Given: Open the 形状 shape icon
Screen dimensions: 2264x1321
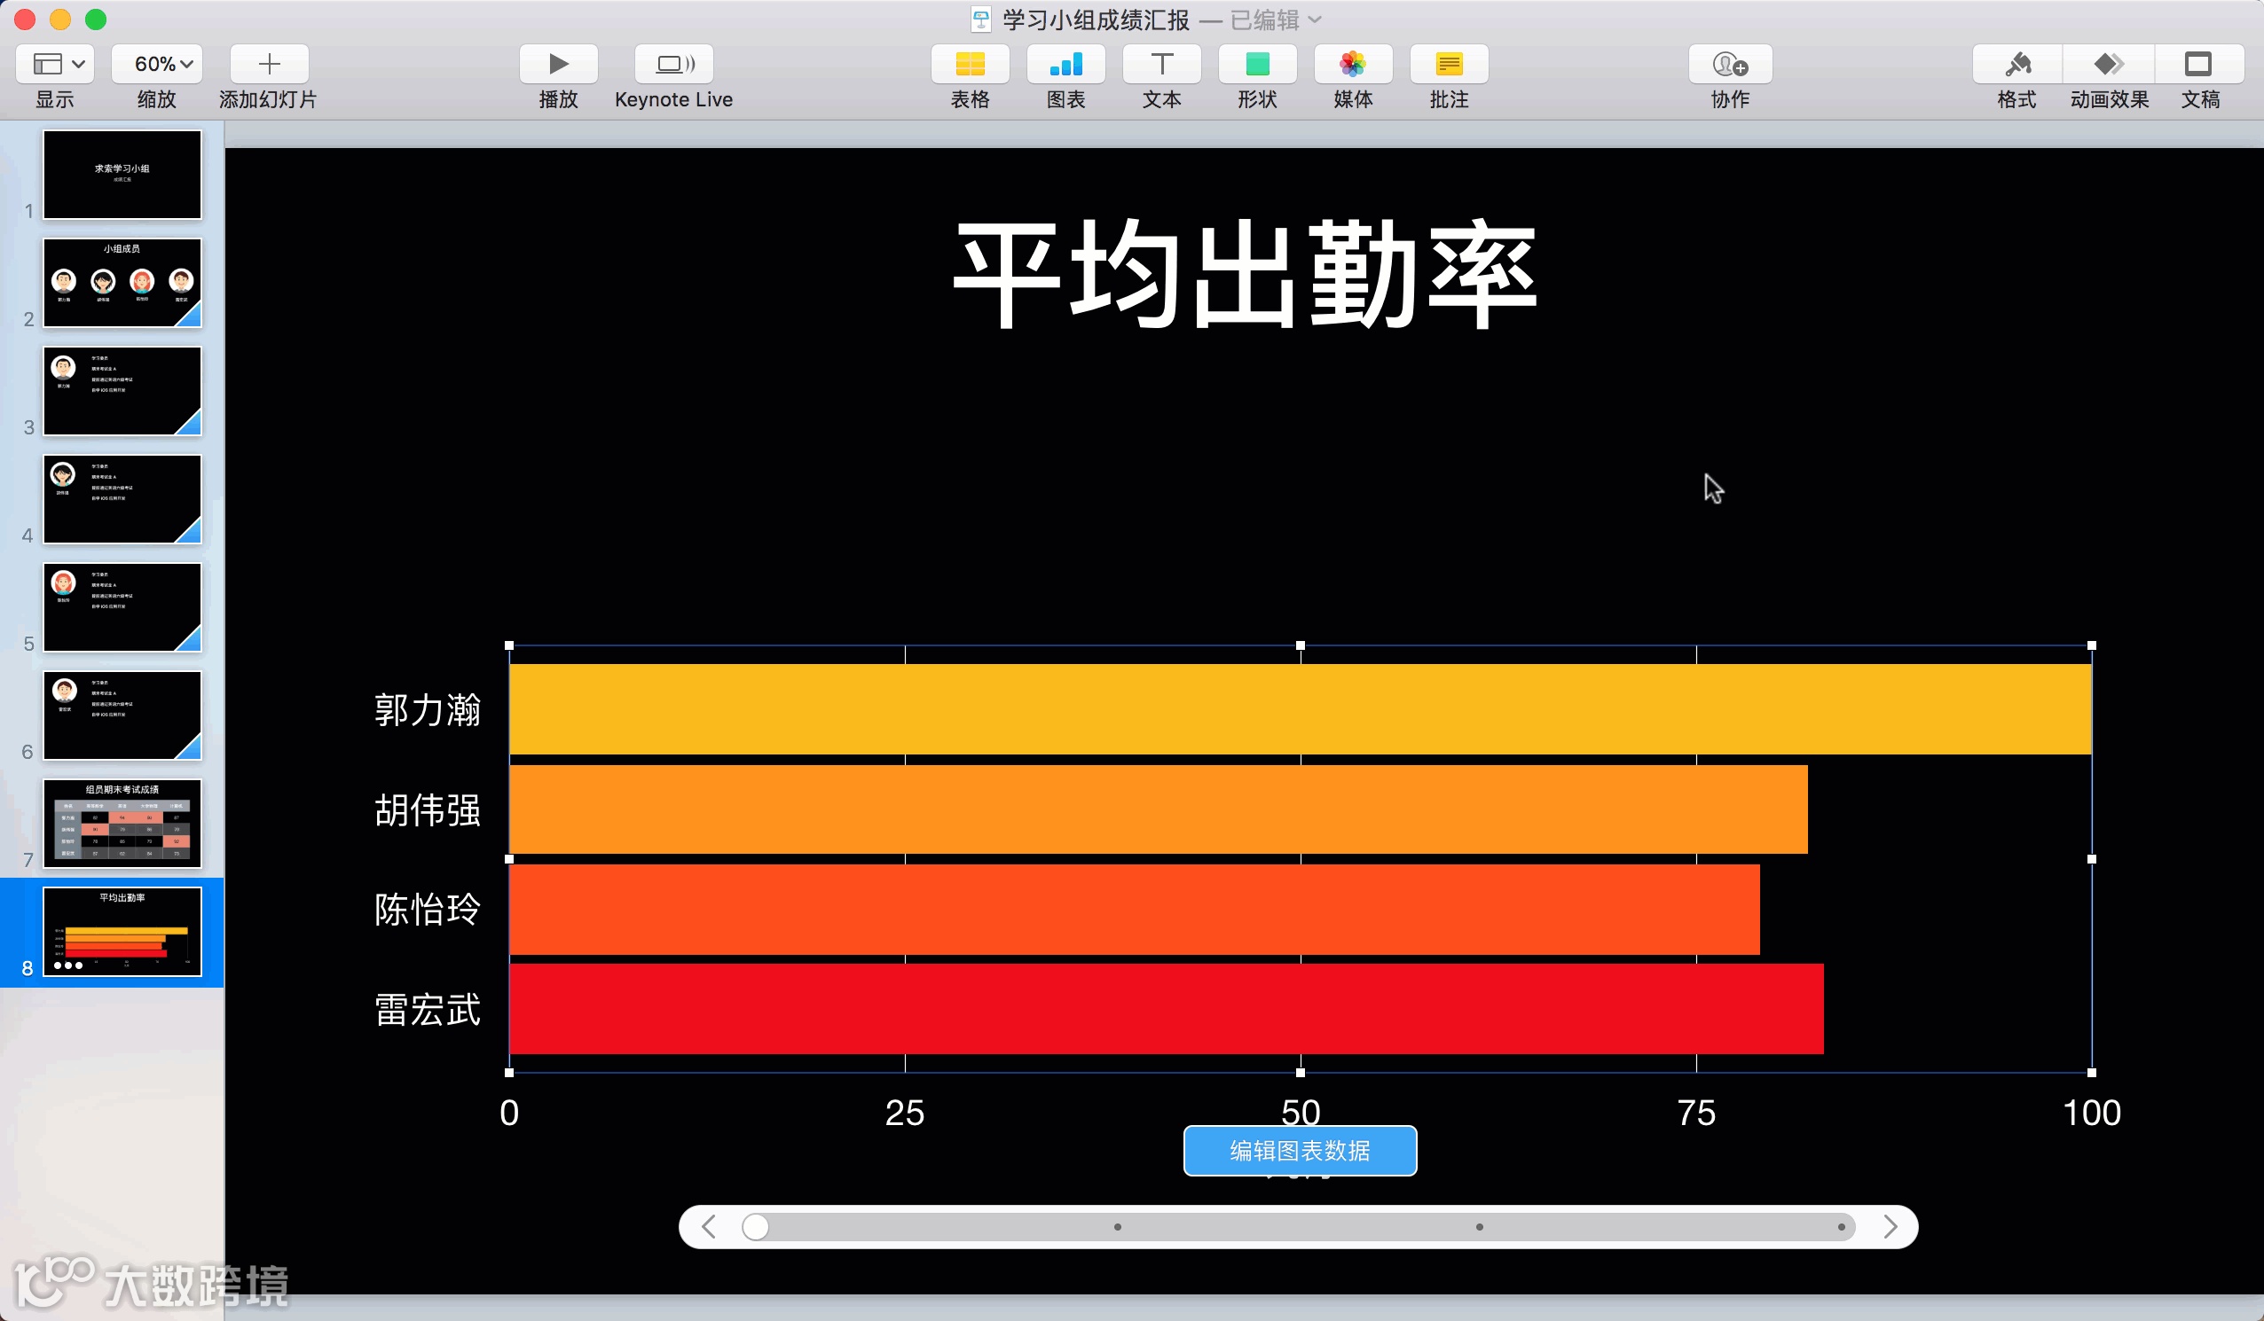Looking at the screenshot, I should [x=1257, y=64].
